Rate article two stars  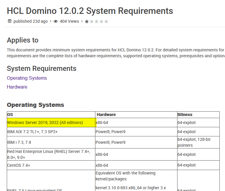(x=92, y=22)
